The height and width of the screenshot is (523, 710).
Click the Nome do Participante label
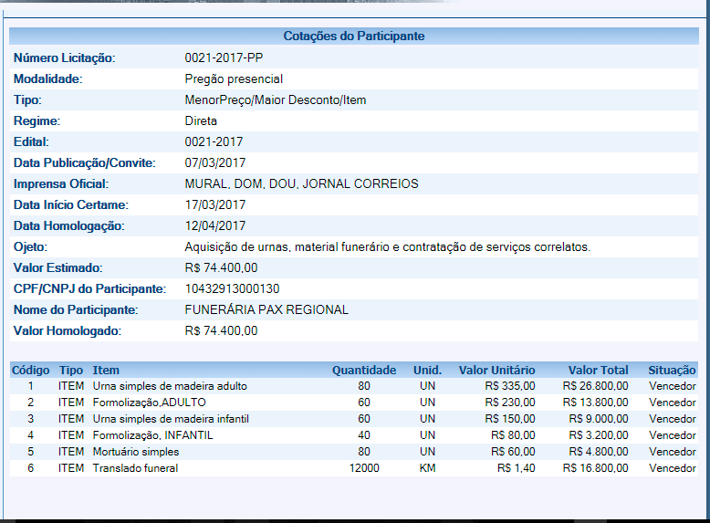coord(76,309)
